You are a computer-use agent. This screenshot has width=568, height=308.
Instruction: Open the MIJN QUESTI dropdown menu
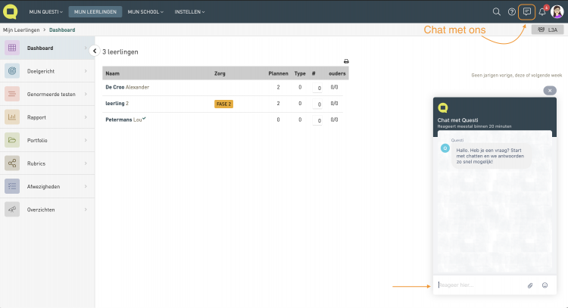coord(45,12)
